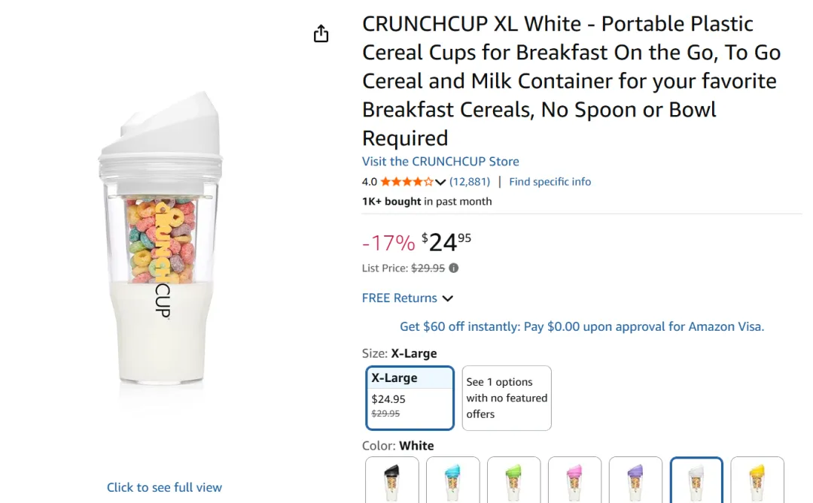Choose the white color swatch
813x503 pixels.
tap(696, 480)
